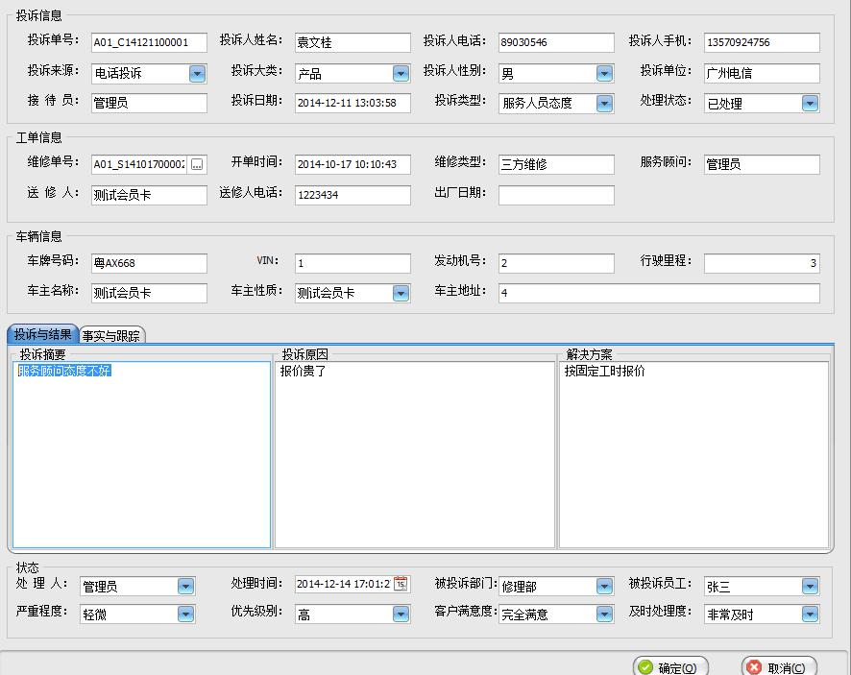Expand the 被投诉部门 dropdown
This screenshot has height=675, width=851.
(604, 586)
